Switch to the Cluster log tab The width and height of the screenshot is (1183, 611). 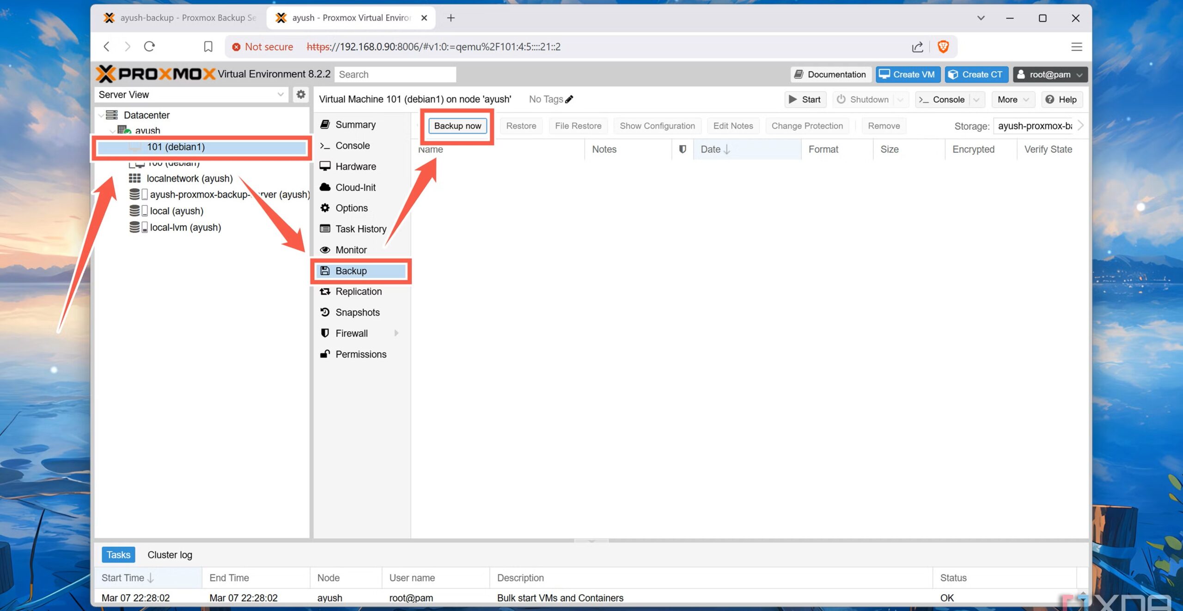coord(170,554)
